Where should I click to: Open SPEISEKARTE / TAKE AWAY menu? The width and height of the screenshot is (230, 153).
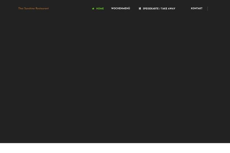(159, 9)
